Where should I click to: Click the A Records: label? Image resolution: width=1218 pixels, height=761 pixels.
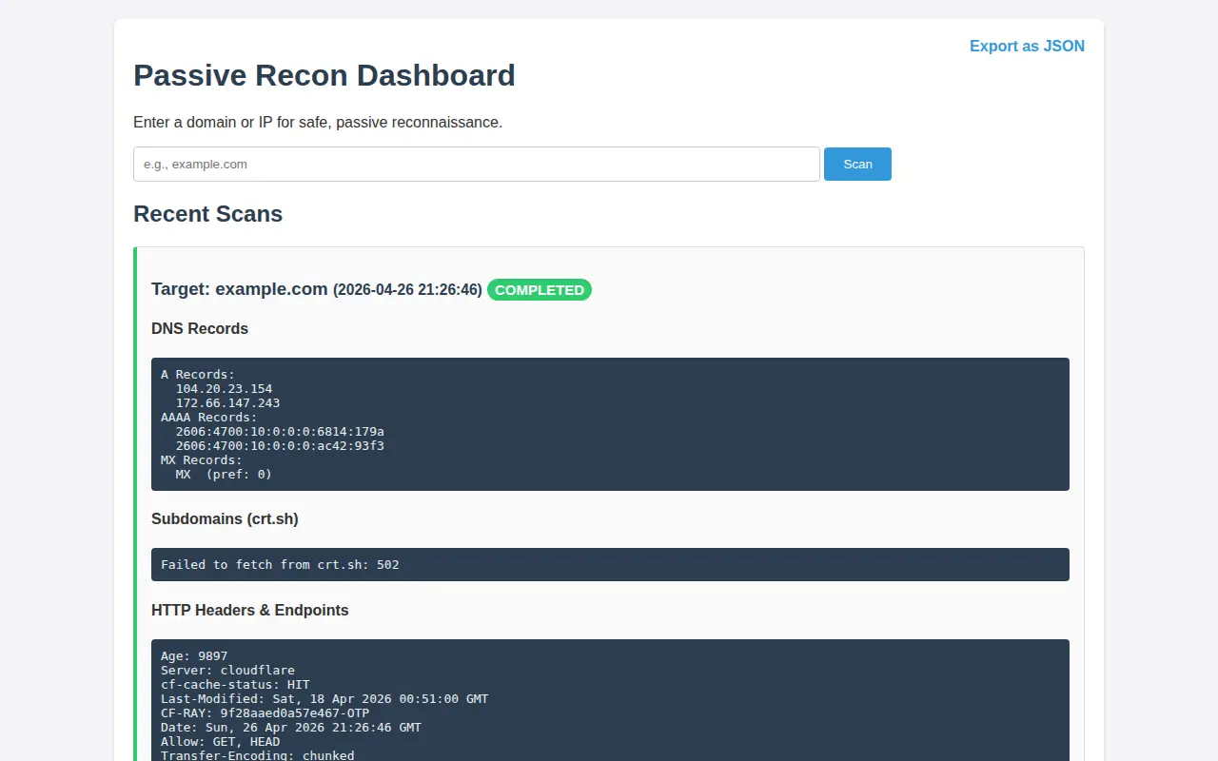pyautogui.click(x=198, y=374)
